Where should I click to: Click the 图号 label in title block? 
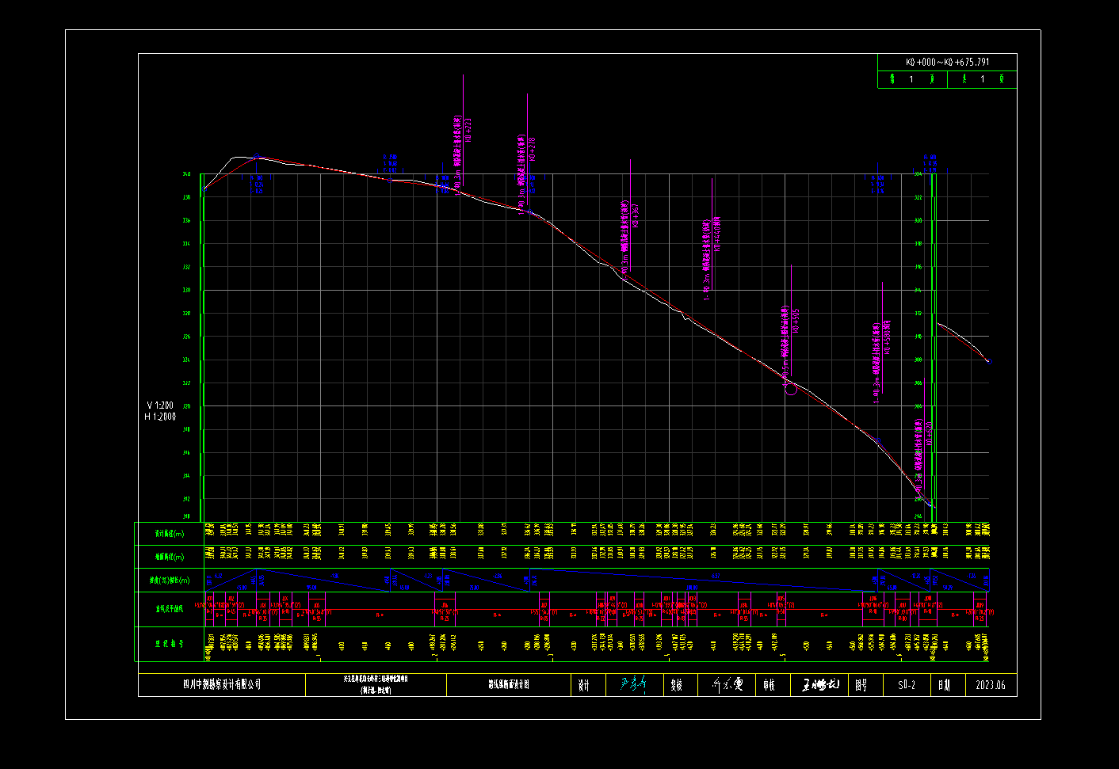(x=861, y=685)
